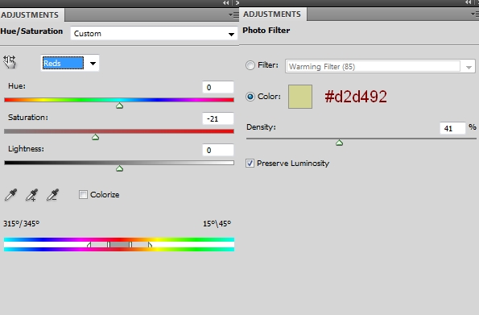Image resolution: width=479 pixels, height=315 pixels.
Task: Select the on-image targeted adjustment hand tool
Action: click(10, 62)
